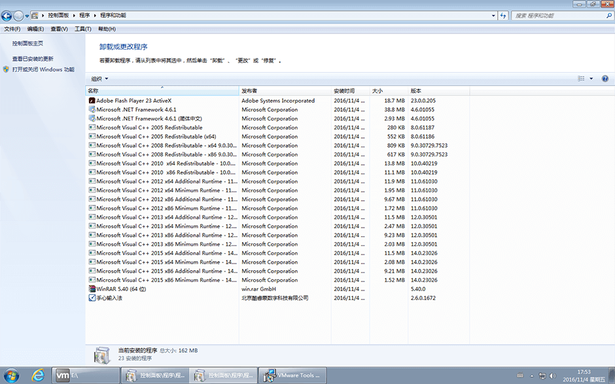The width and height of the screenshot is (615, 384).
Task: Click the network tray icon
Action: tap(542, 375)
